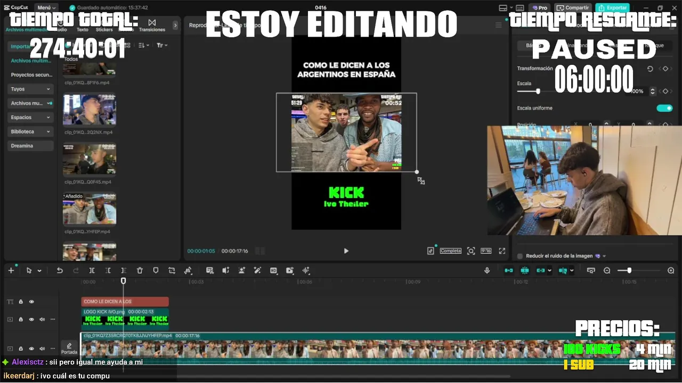Expand the Espacios section
The width and height of the screenshot is (682, 383).
(x=31, y=117)
